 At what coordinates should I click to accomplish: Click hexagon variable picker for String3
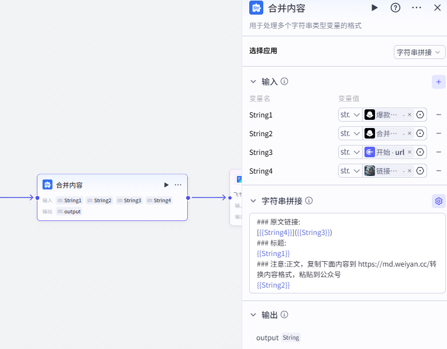[420, 153]
